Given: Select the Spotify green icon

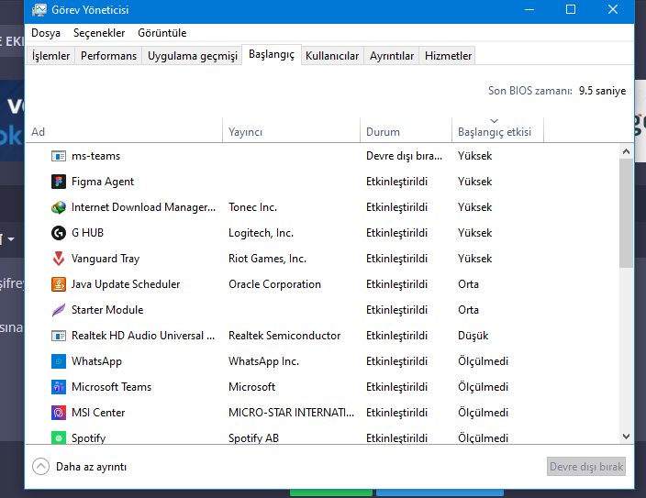Looking at the screenshot, I should click(59, 437).
